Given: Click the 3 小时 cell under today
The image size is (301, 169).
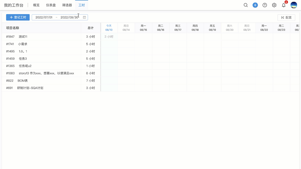Looking at the screenshot, I should tap(109, 36).
